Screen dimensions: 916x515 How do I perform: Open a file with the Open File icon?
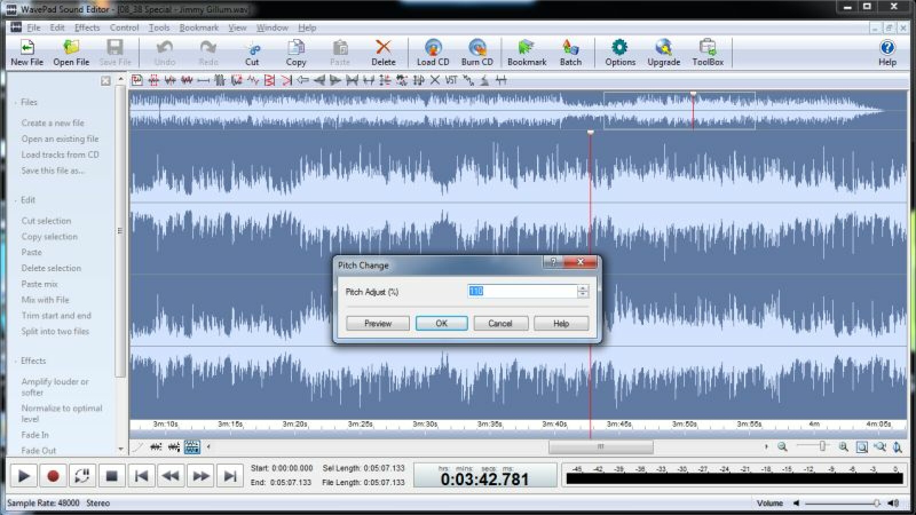tap(70, 51)
